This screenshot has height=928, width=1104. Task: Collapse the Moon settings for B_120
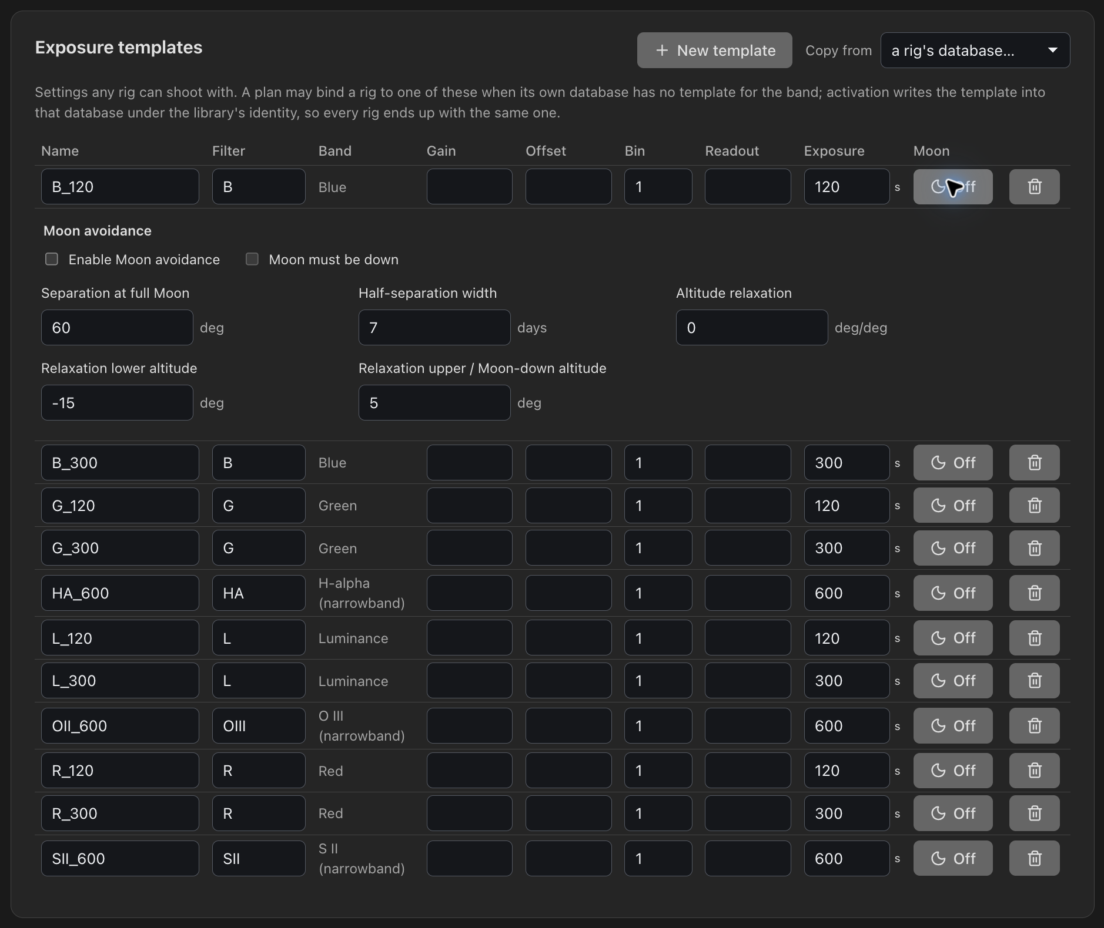coord(953,187)
